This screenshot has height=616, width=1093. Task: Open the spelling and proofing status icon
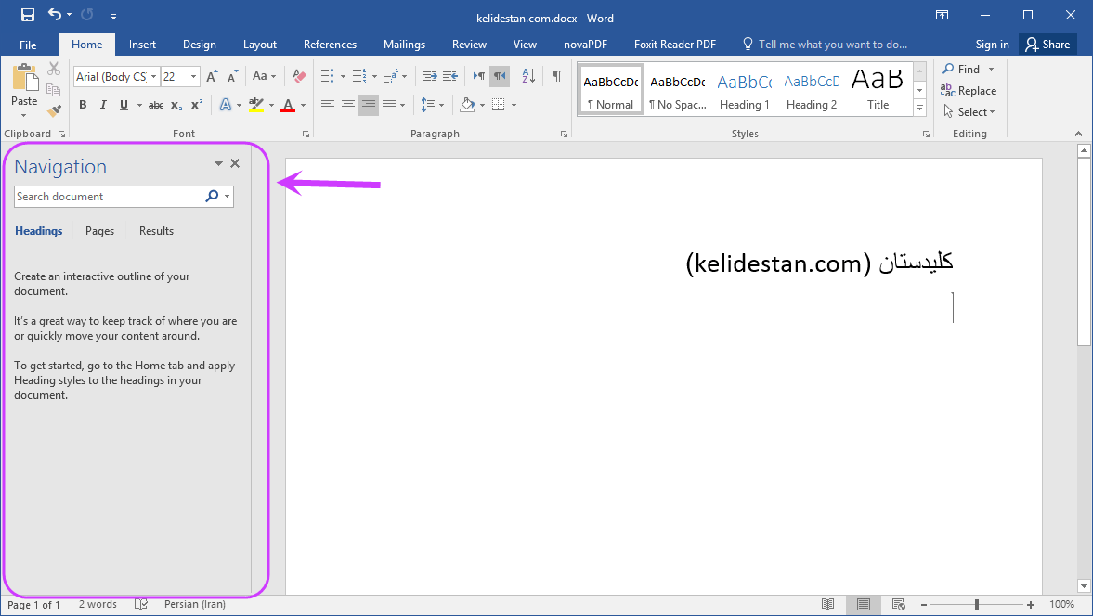point(141,604)
